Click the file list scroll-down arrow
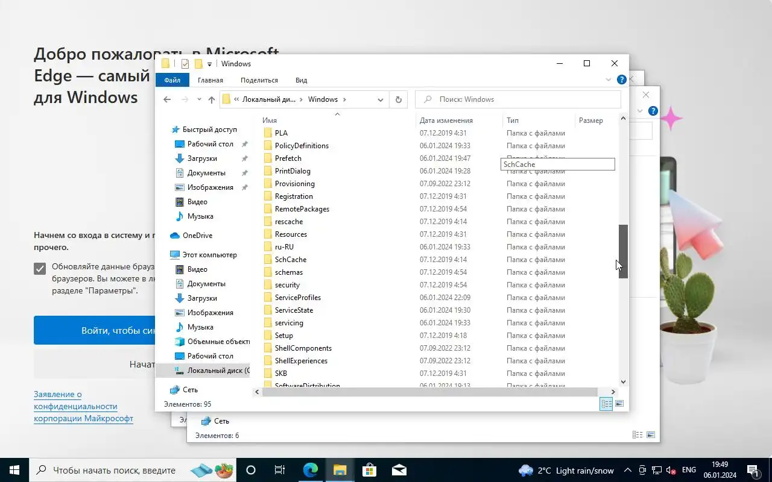The image size is (772, 482). click(x=623, y=381)
